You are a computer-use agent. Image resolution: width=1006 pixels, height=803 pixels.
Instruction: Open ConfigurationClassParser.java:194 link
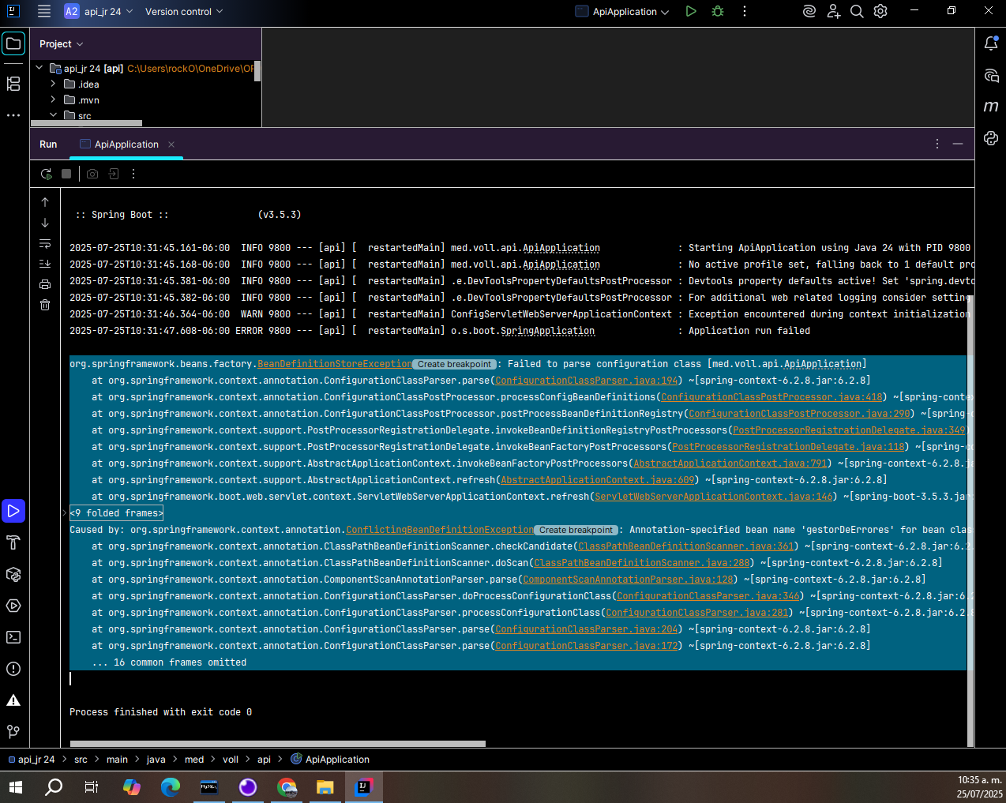tap(587, 381)
